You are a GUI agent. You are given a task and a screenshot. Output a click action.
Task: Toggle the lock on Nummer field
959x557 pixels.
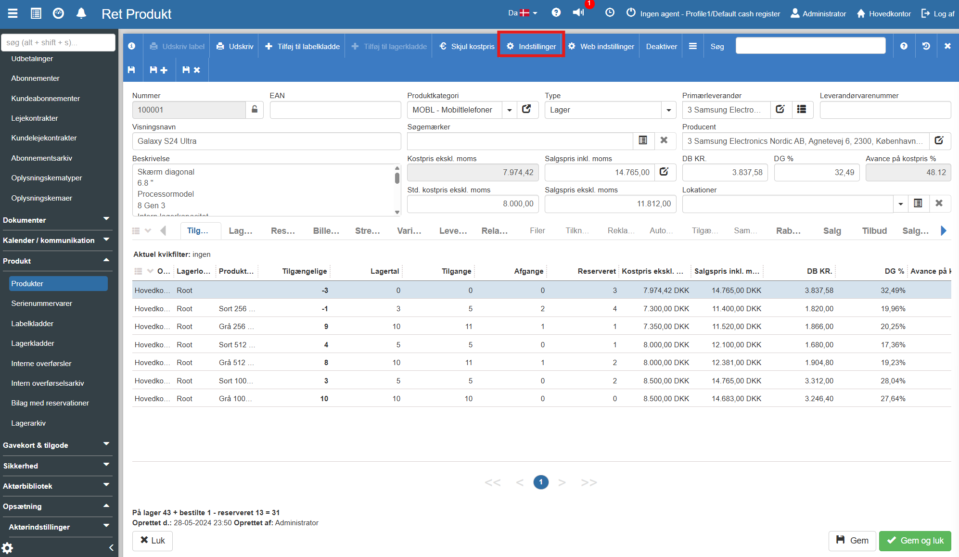point(255,110)
